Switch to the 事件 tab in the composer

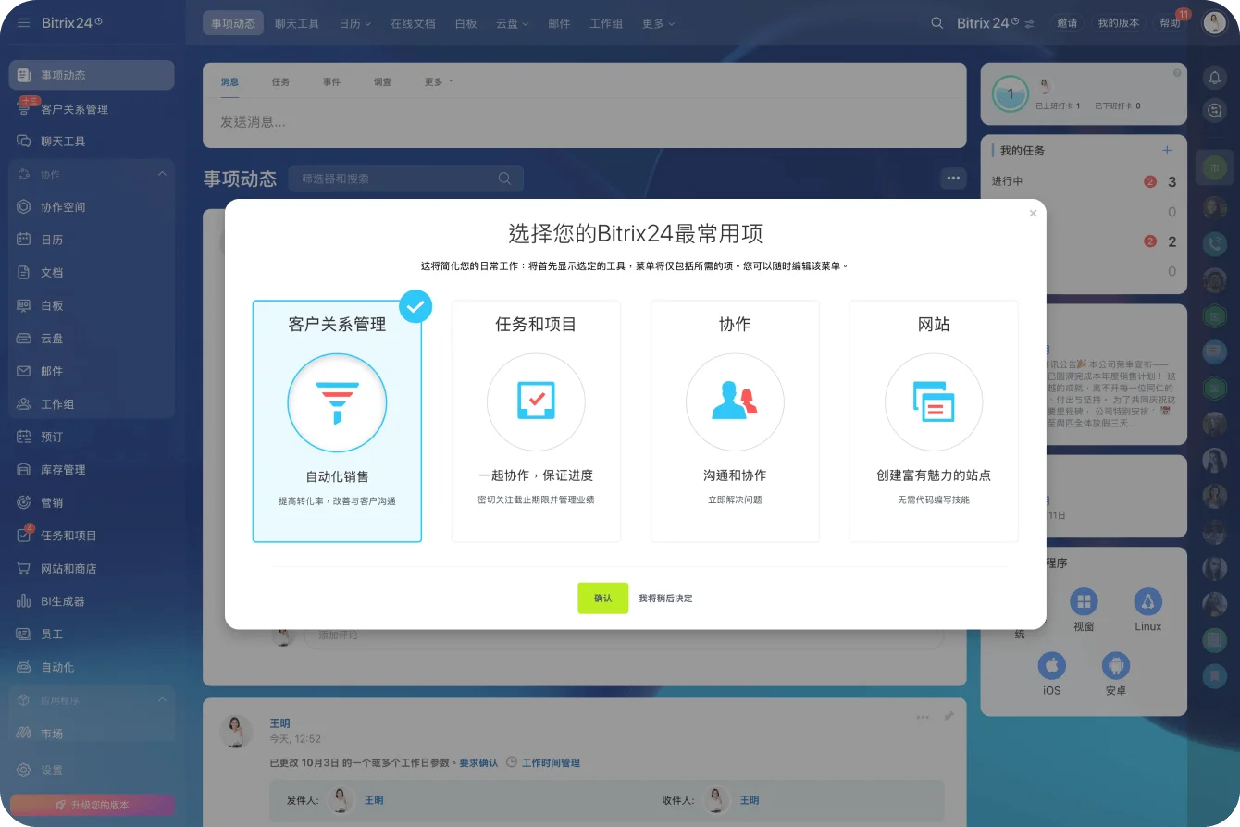(x=331, y=82)
